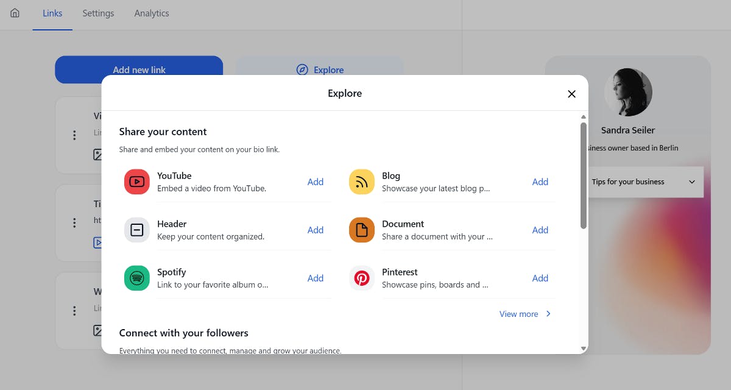Close the Explore dialog
Screen dimensions: 731x390
pyautogui.click(x=571, y=94)
